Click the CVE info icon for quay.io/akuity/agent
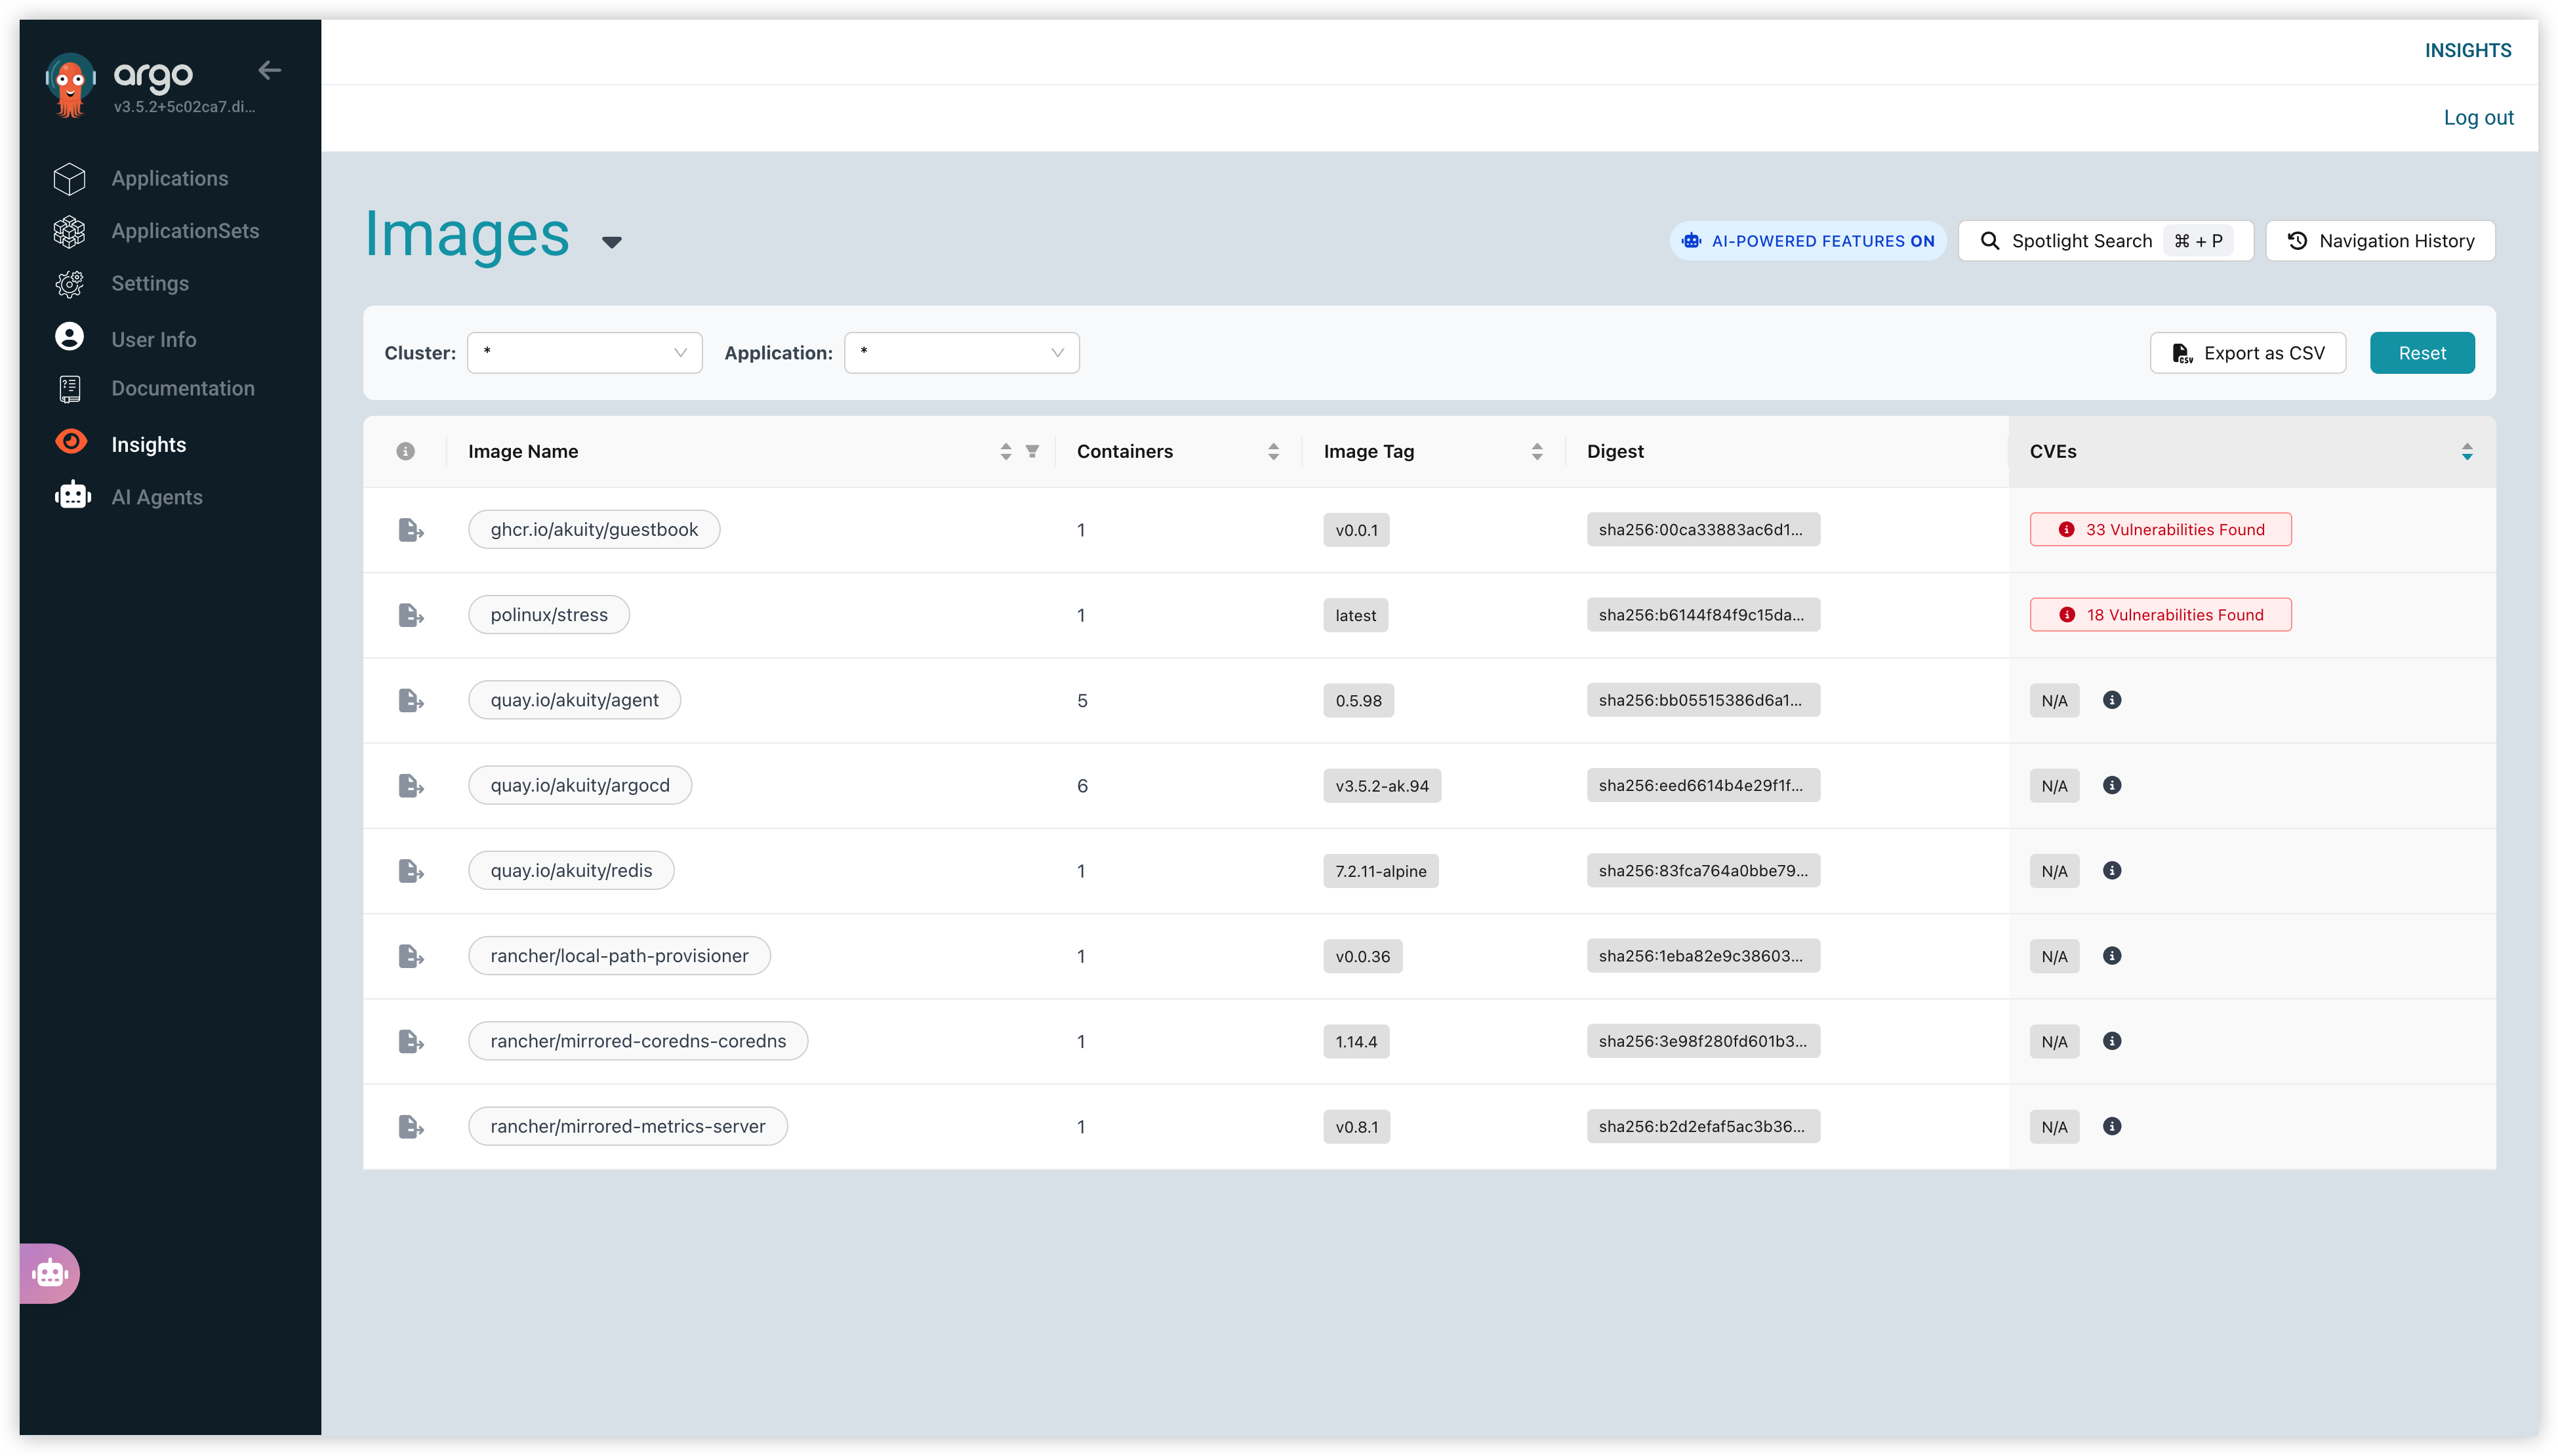 pyautogui.click(x=2111, y=700)
